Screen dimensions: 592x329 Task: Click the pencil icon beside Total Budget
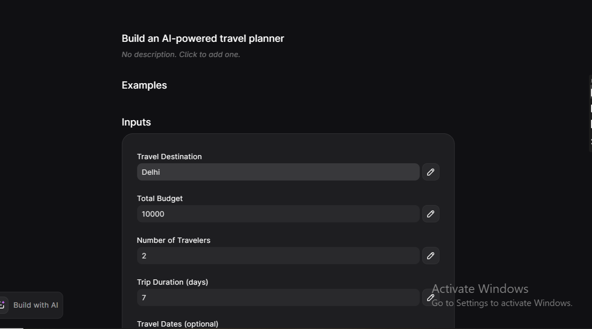(x=431, y=214)
